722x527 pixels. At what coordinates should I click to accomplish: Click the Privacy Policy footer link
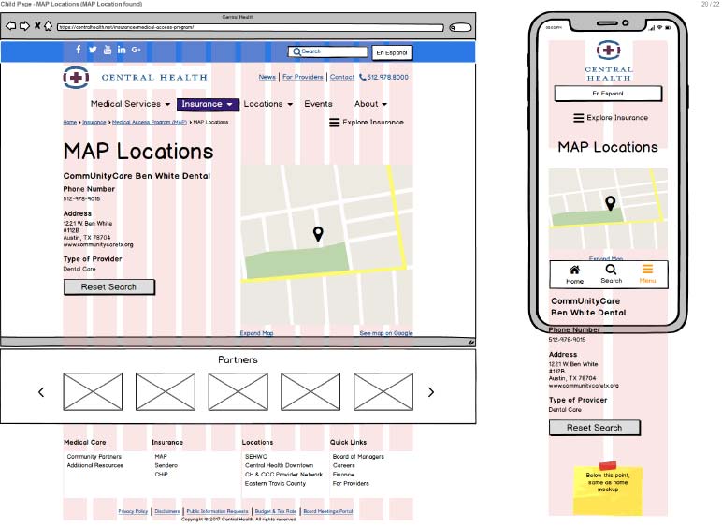(133, 511)
